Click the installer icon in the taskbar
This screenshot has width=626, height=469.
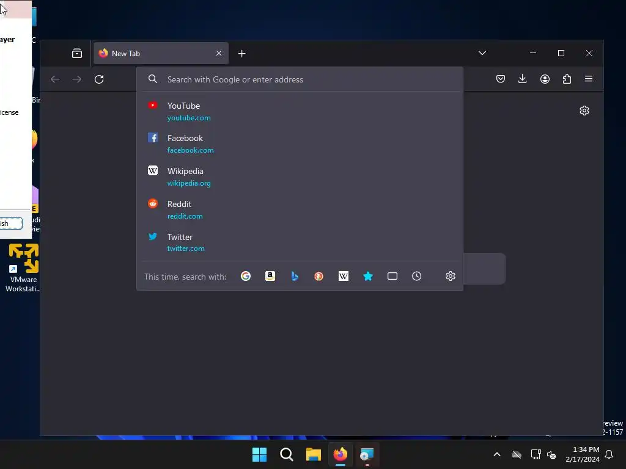(367, 454)
